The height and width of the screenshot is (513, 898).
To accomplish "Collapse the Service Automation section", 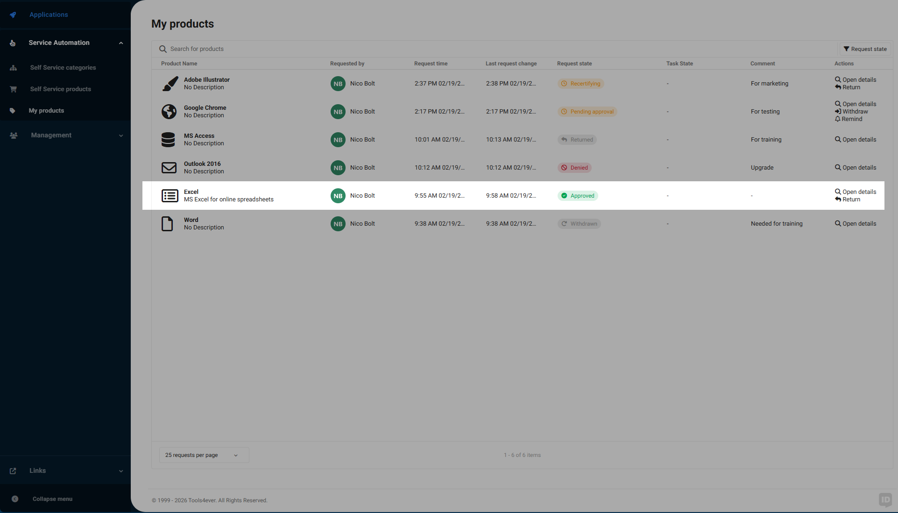I will [121, 43].
